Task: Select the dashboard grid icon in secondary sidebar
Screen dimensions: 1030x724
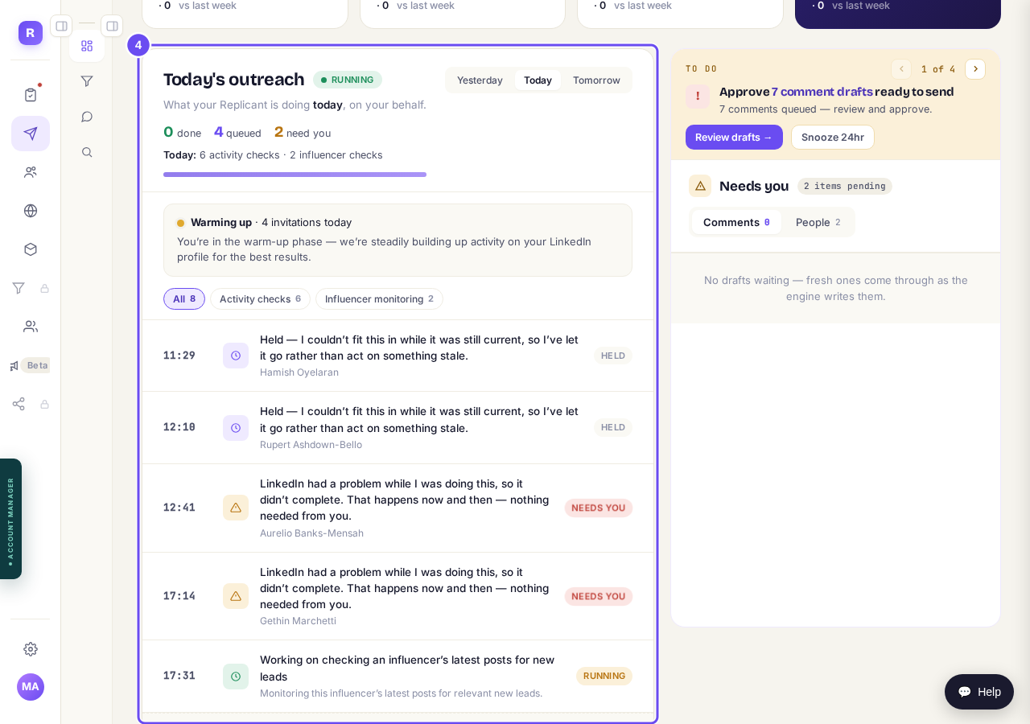Action: point(87,46)
